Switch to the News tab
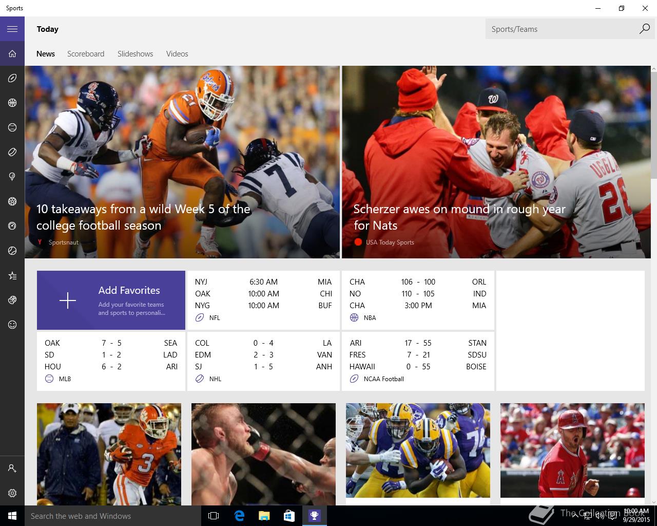The width and height of the screenshot is (657, 526). click(x=46, y=54)
